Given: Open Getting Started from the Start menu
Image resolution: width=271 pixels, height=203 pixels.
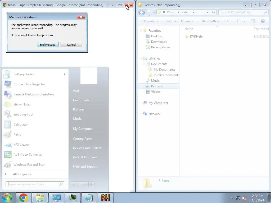Looking at the screenshot, I should [35, 74].
